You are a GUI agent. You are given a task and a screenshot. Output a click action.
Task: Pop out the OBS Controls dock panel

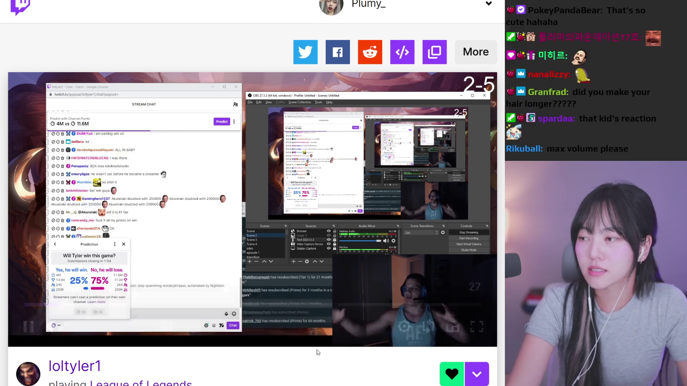[x=487, y=226]
